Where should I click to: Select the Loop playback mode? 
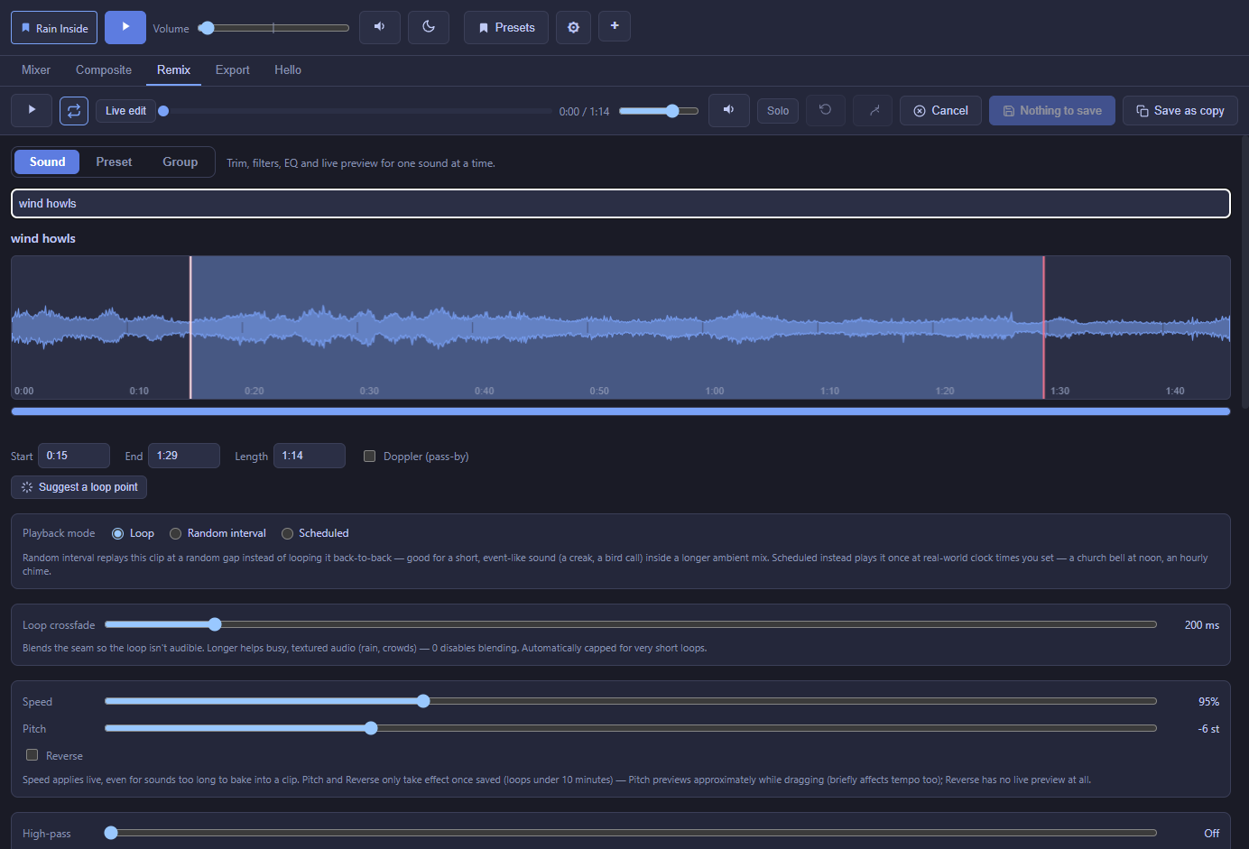(x=117, y=533)
